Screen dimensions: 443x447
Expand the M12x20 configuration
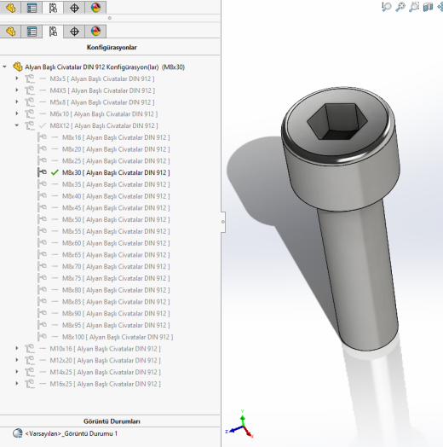pos(17,360)
